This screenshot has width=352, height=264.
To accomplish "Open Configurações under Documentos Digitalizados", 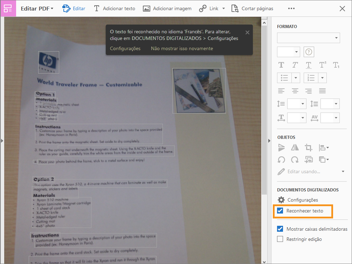I will point(298,200).
